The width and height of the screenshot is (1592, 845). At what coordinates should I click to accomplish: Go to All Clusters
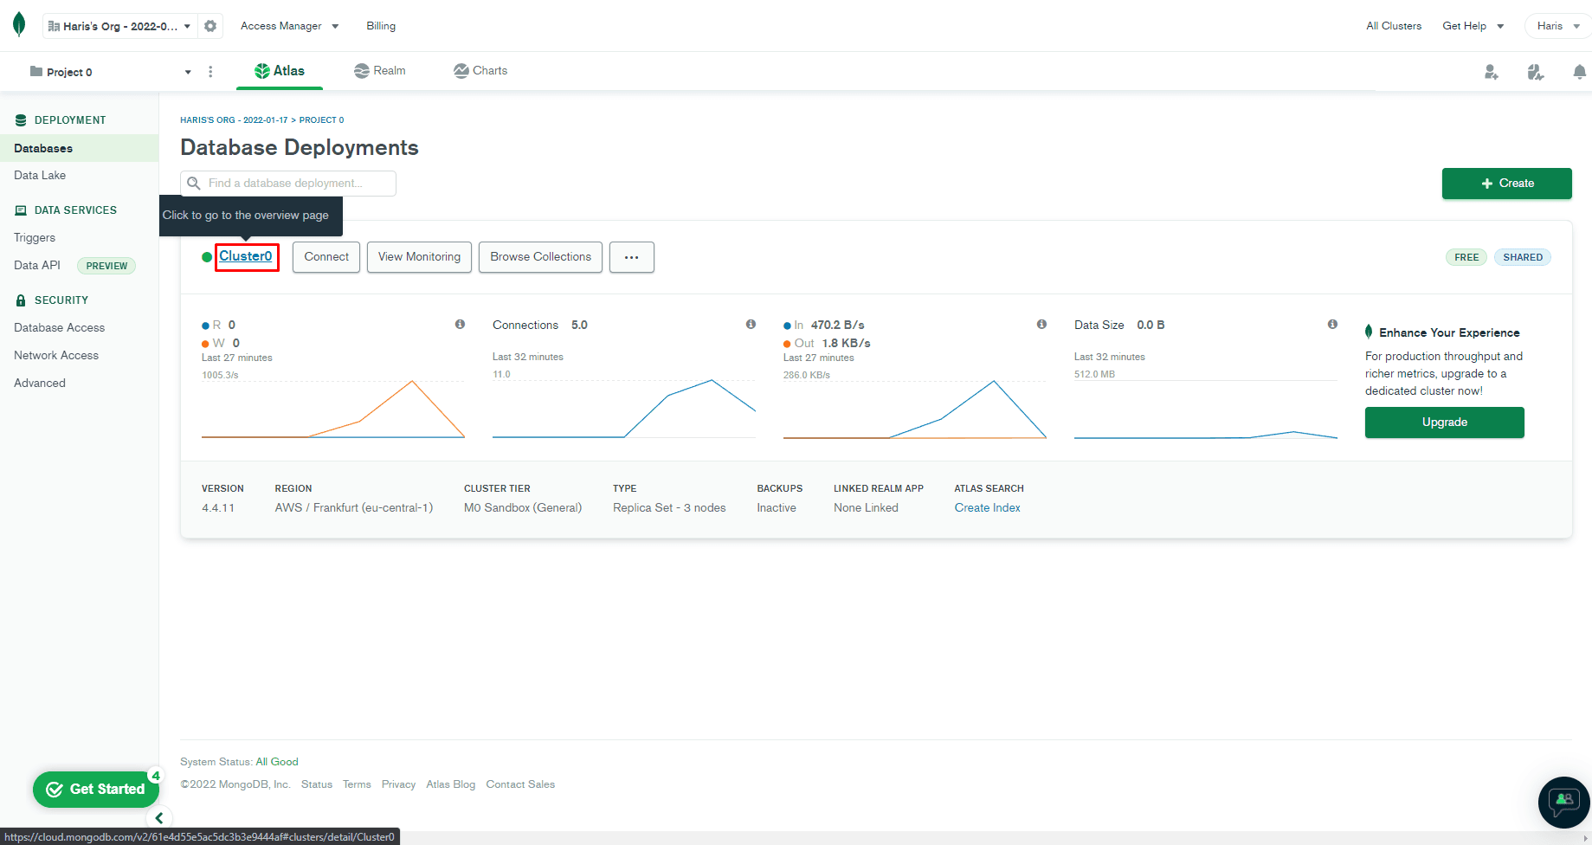[x=1394, y=26]
